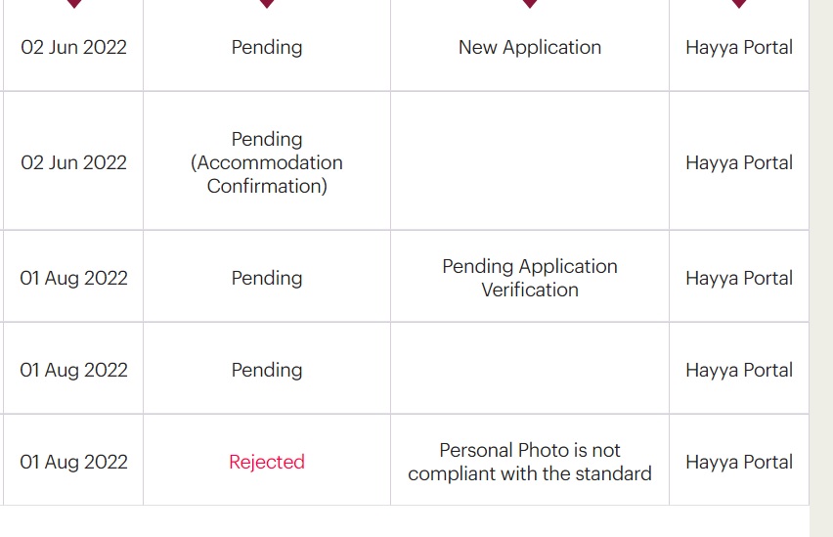Select the "Pending Application Verification" cell
Viewport: 833px width, 537px height.
pyautogui.click(x=530, y=278)
